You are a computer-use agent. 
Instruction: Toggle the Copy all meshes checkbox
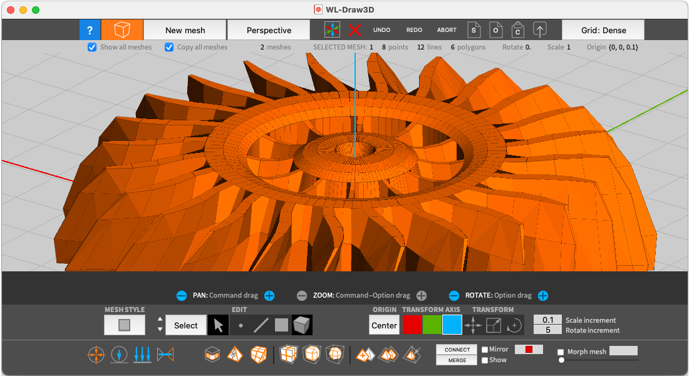[169, 47]
